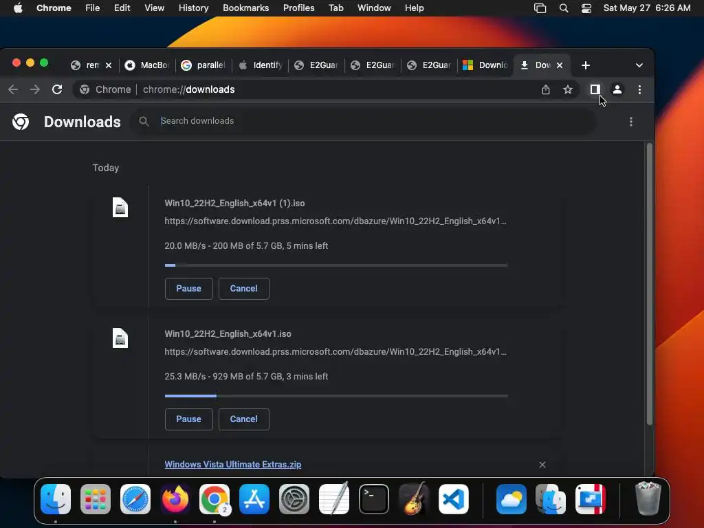Open Launchpad from the Dock
This screenshot has width=704, height=528.
pos(95,499)
